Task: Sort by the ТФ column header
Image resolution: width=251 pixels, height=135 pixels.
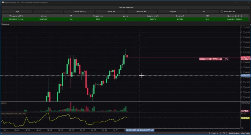Action: pos(71,16)
